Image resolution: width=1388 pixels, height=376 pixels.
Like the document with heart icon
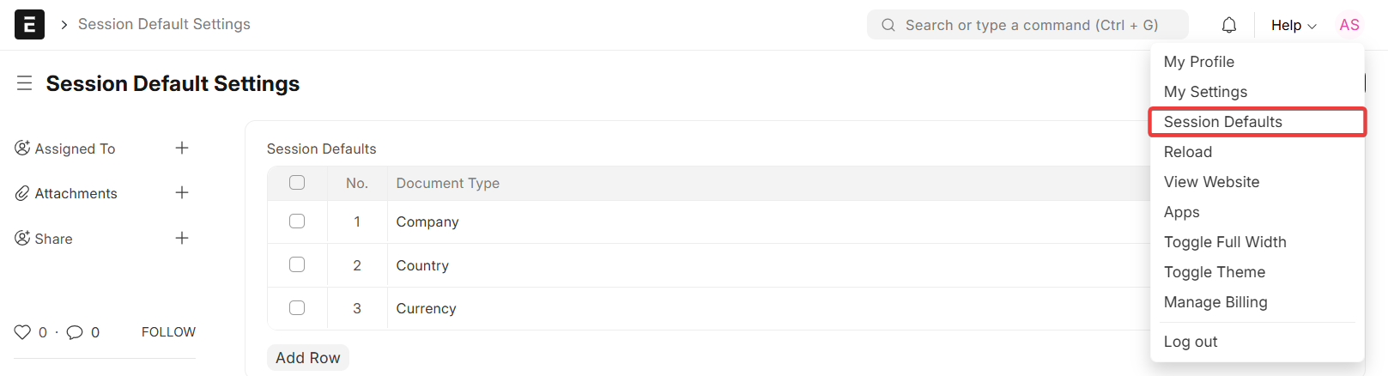(22, 332)
